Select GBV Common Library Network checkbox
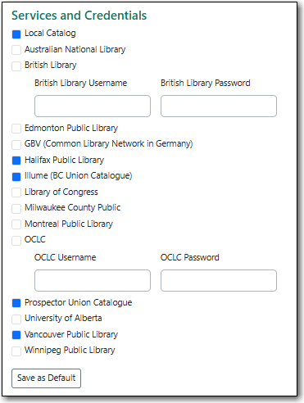This screenshot has height=403, width=304. tap(16, 145)
